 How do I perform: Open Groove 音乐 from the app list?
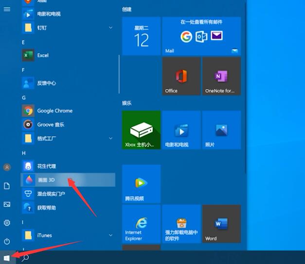[68, 124]
